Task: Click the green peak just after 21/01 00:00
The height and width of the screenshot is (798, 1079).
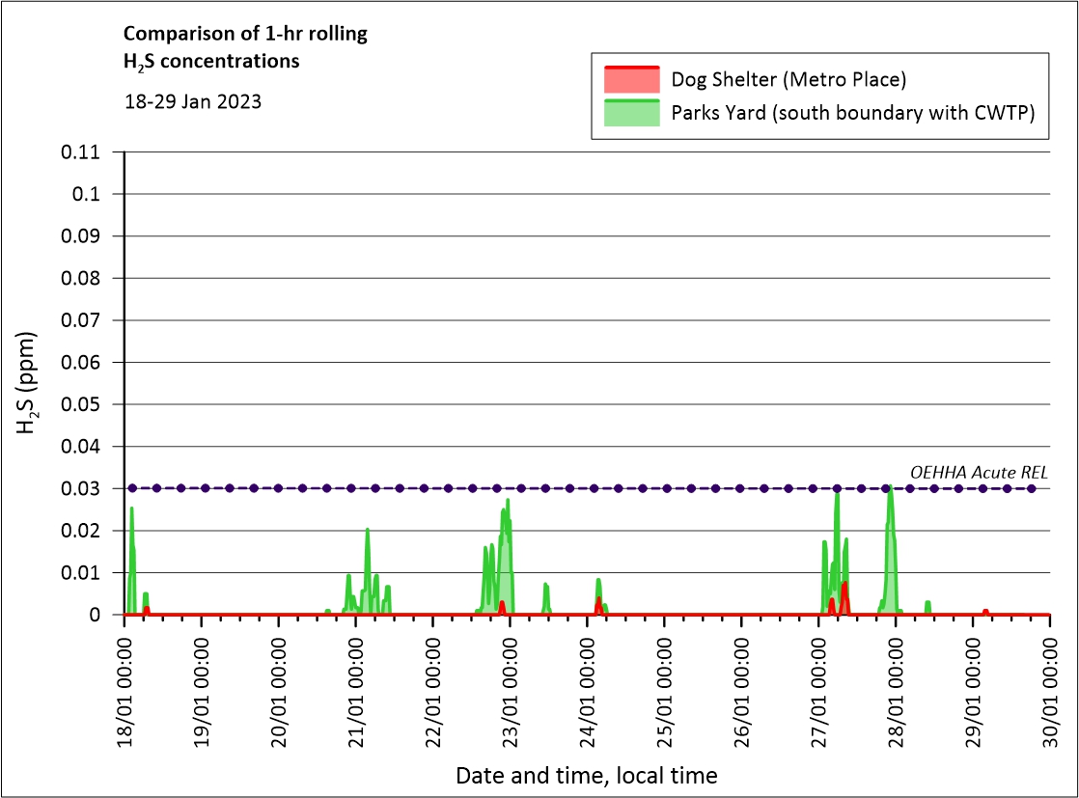Action: pos(368,531)
